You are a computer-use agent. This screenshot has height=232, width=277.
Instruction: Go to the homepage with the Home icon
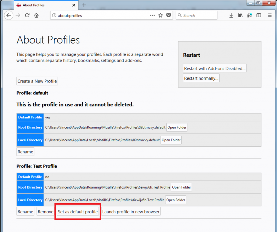pyautogui.click(x=37, y=15)
